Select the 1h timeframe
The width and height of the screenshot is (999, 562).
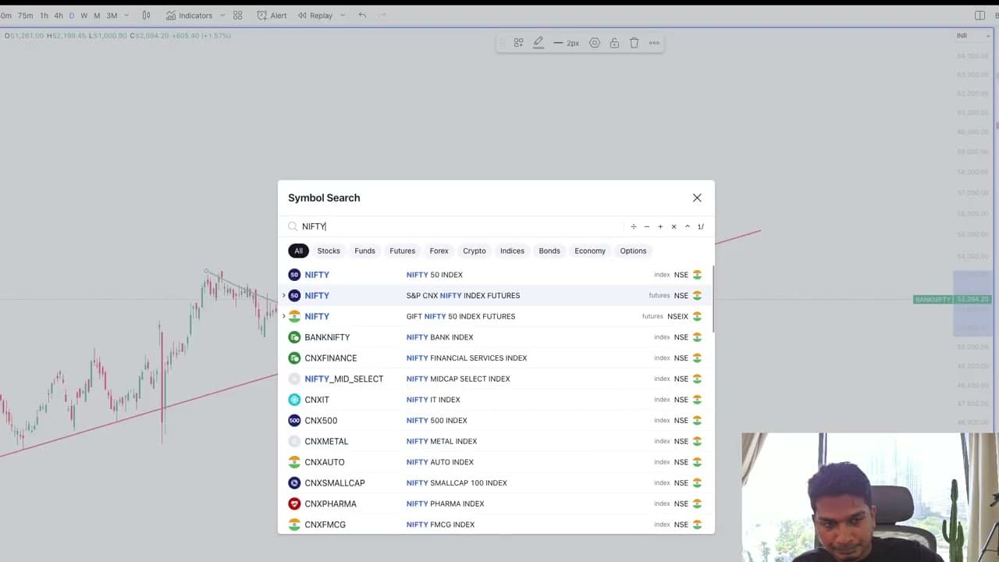tap(44, 16)
